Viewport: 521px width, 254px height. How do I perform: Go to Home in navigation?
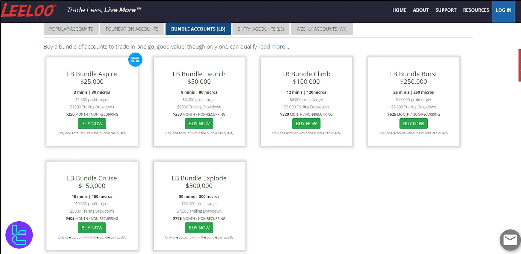click(x=399, y=10)
